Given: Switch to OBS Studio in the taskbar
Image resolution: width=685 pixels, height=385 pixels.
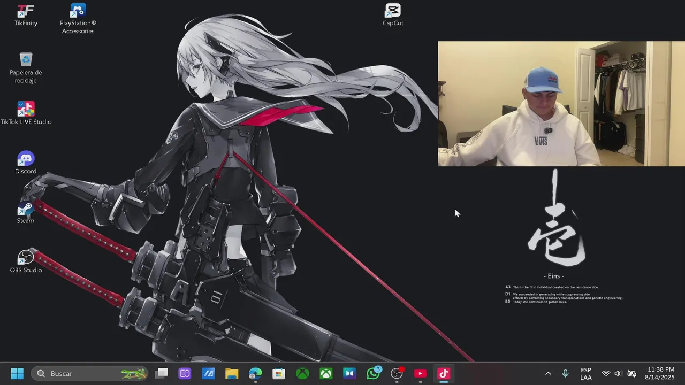Looking at the screenshot, I should click(x=397, y=373).
